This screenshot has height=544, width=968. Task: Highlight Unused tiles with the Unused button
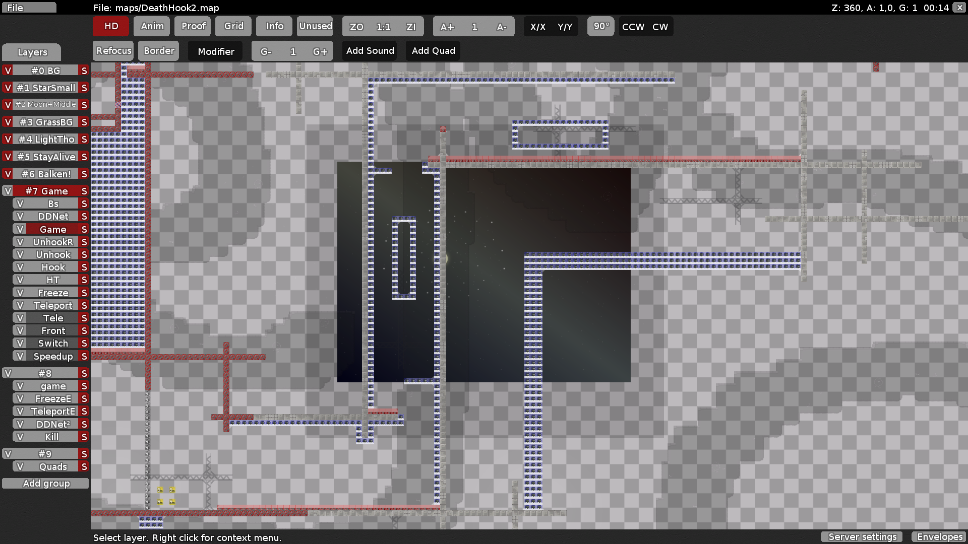click(x=315, y=26)
